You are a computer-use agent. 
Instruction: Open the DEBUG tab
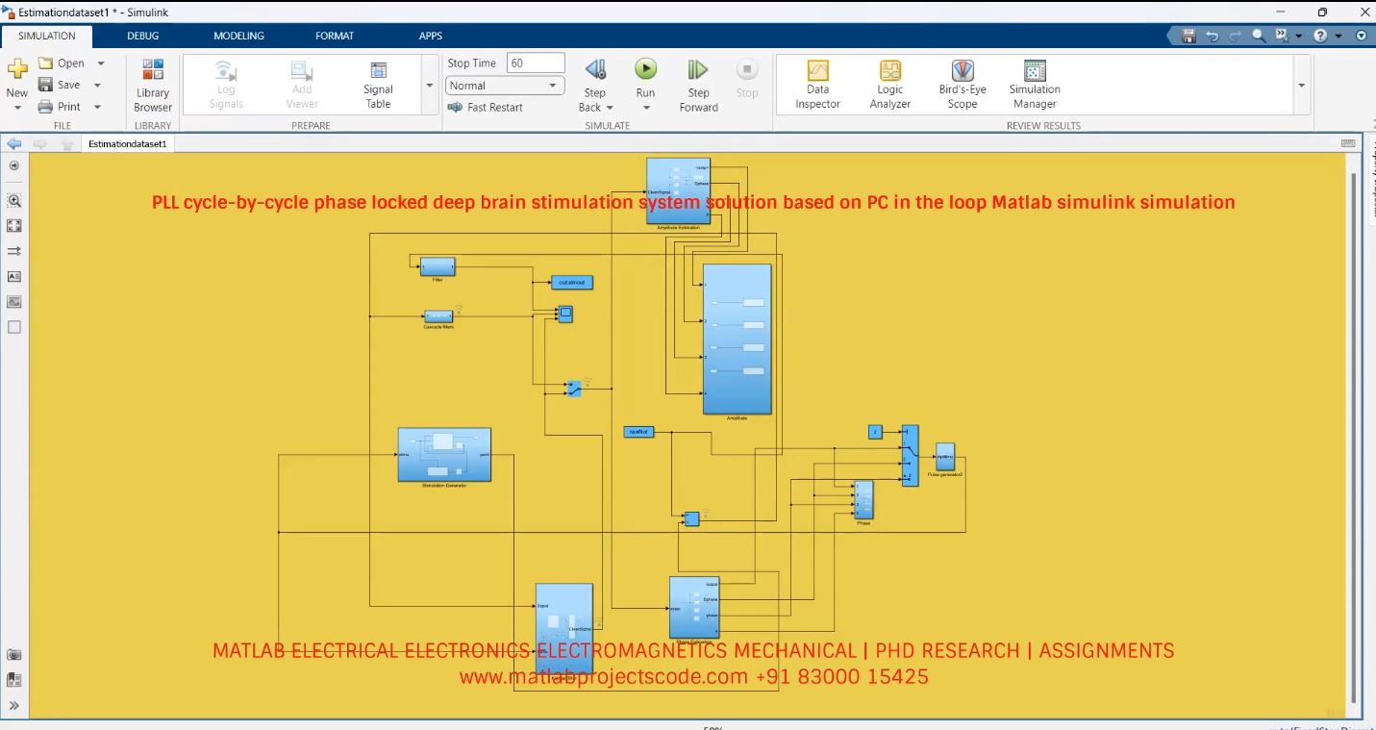pos(142,36)
